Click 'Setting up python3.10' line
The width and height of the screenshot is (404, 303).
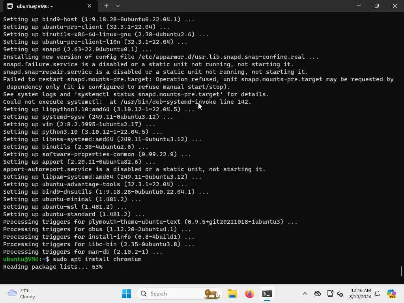click(83, 132)
